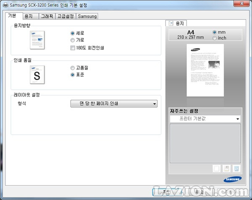Click the 확인 OK button

click(x=167, y=192)
